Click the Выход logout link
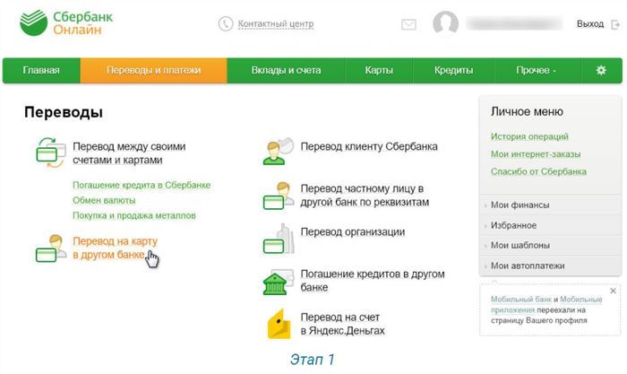Viewport: 627px width, 374px height. click(590, 24)
